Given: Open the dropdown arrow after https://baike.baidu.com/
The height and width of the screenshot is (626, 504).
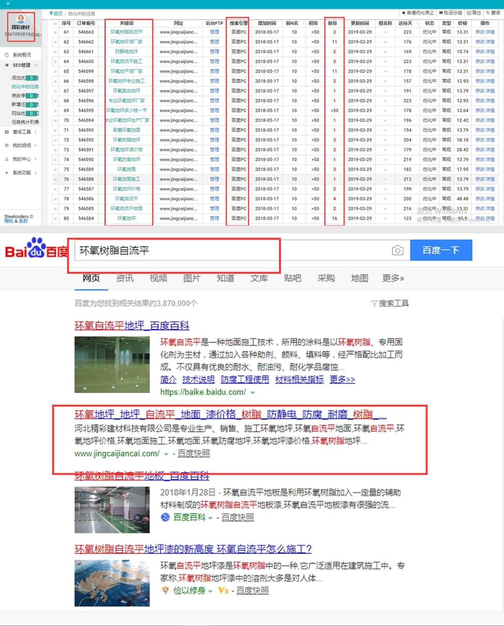Looking at the screenshot, I should (x=253, y=392).
